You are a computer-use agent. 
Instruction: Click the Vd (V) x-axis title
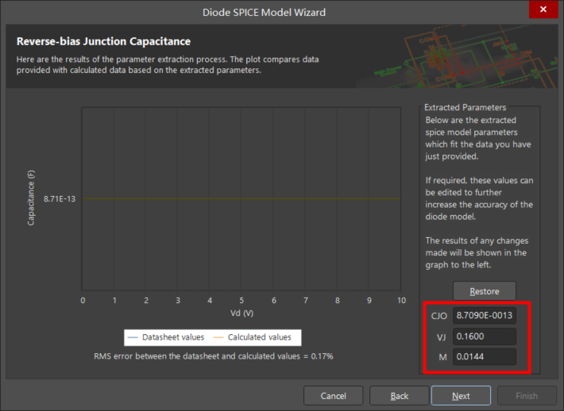click(x=241, y=313)
